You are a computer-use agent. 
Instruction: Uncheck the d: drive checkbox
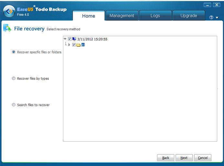click(x=74, y=45)
